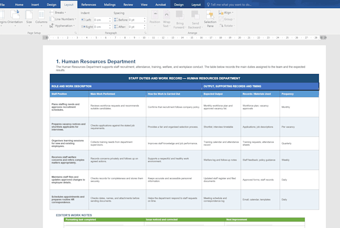The width and height of the screenshot is (340, 228).
Task: Click the heading 'Human Resources Department'
Action: click(x=98, y=61)
